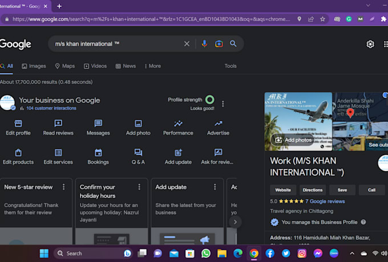
Task: Click Add photos on business image
Action: tap(293, 140)
